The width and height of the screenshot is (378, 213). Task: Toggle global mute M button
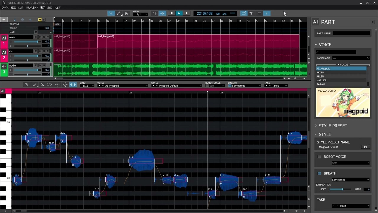coord(40,20)
